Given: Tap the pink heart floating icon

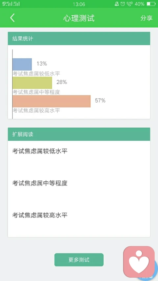Looking at the screenshot, I should [x=139, y=262].
